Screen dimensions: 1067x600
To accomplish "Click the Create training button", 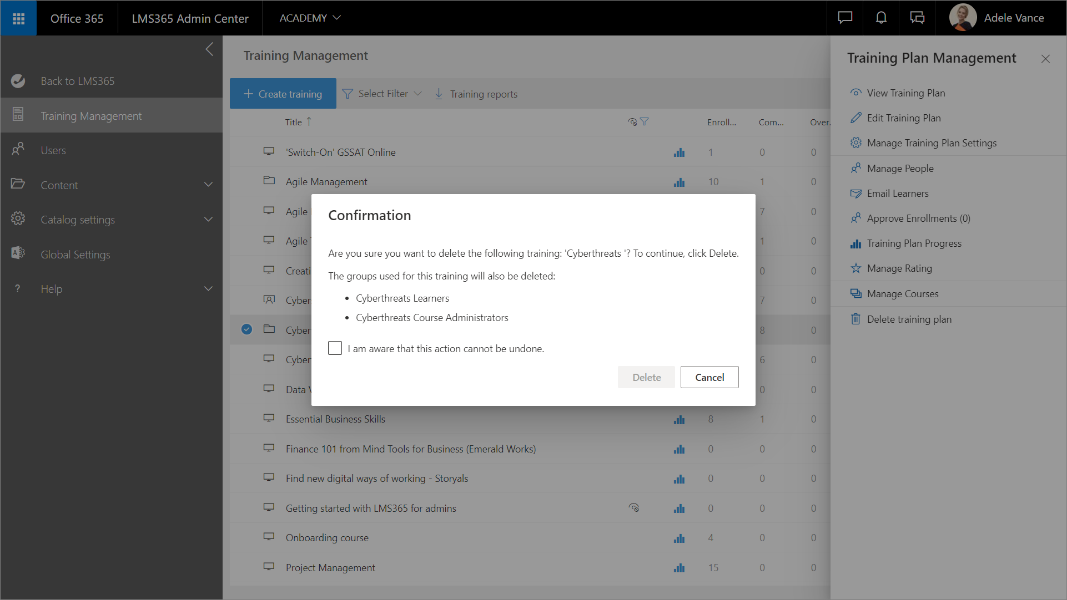I will click(x=283, y=94).
